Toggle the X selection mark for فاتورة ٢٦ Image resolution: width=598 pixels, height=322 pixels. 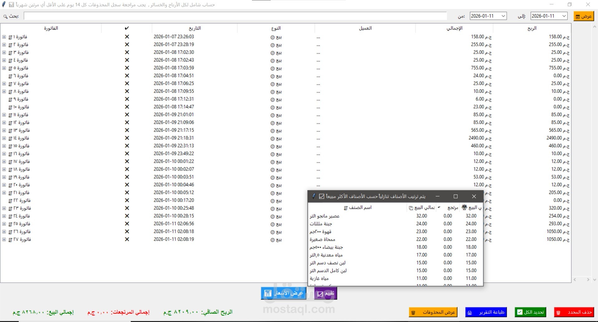click(x=127, y=232)
